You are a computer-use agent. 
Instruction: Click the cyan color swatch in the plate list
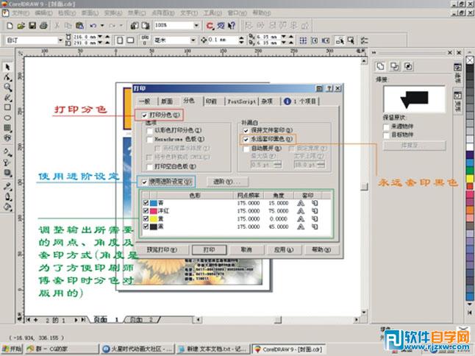coord(154,203)
